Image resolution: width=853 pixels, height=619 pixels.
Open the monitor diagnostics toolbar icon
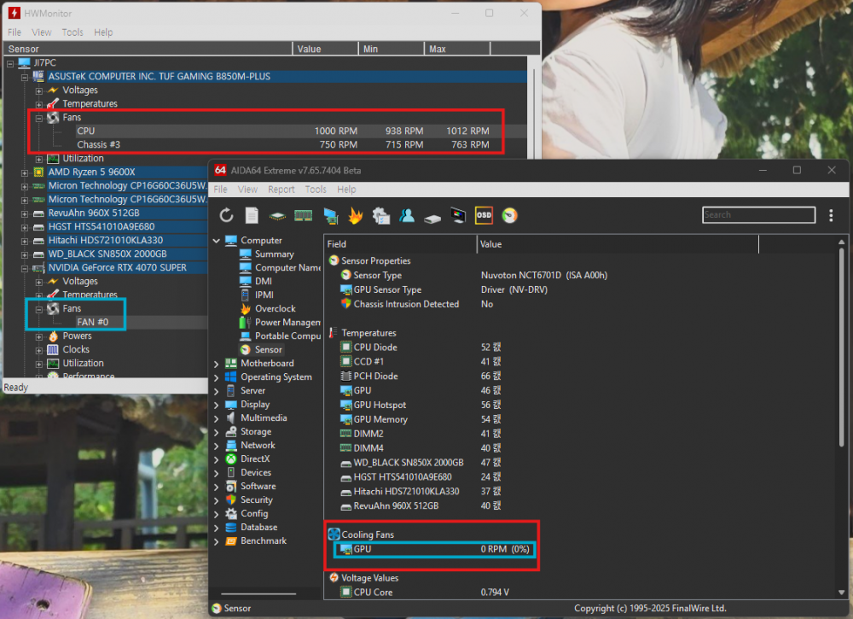tap(458, 215)
